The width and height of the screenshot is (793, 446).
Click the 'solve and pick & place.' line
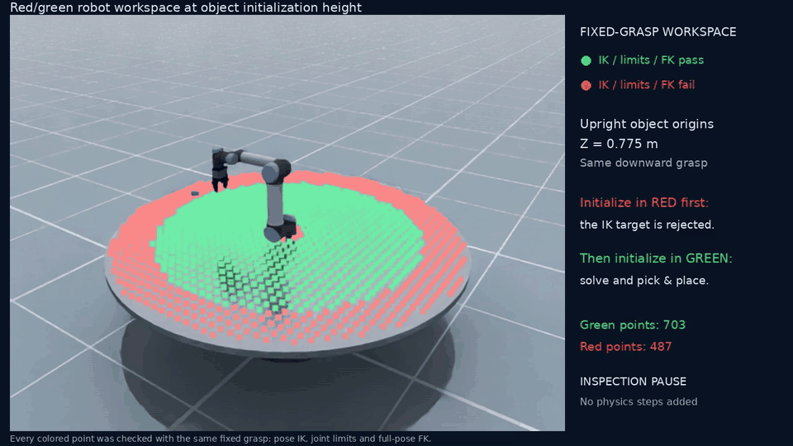(x=643, y=281)
